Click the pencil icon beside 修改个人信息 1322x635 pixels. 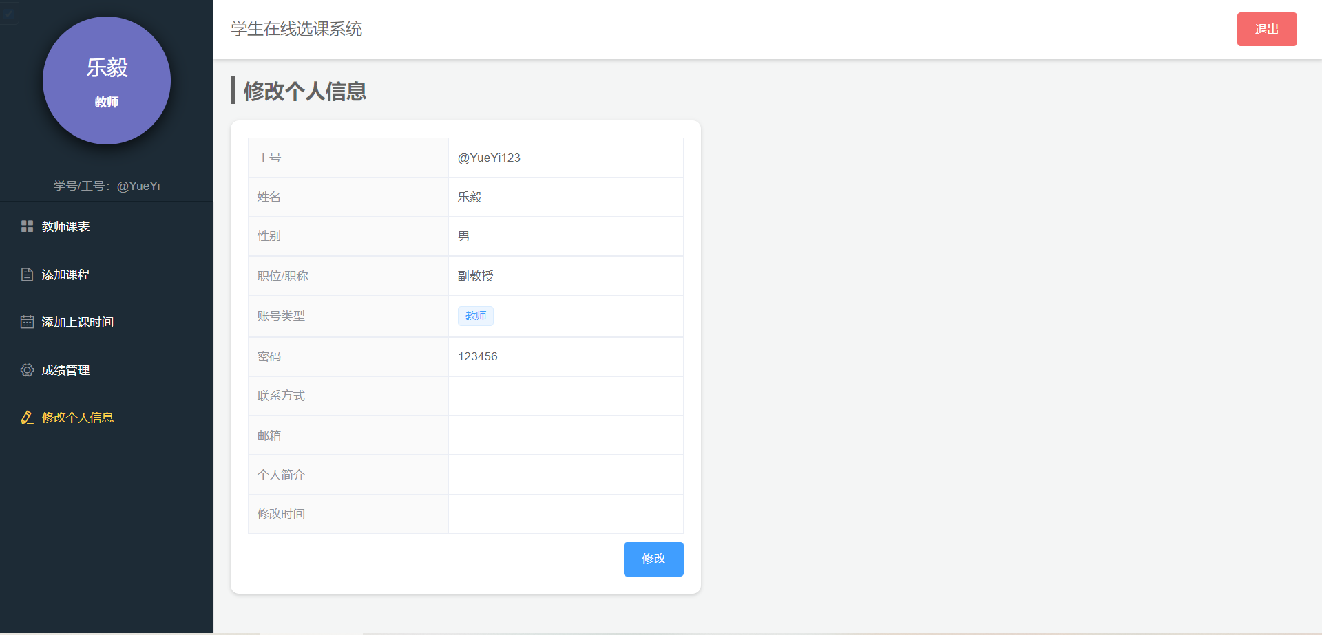point(27,418)
